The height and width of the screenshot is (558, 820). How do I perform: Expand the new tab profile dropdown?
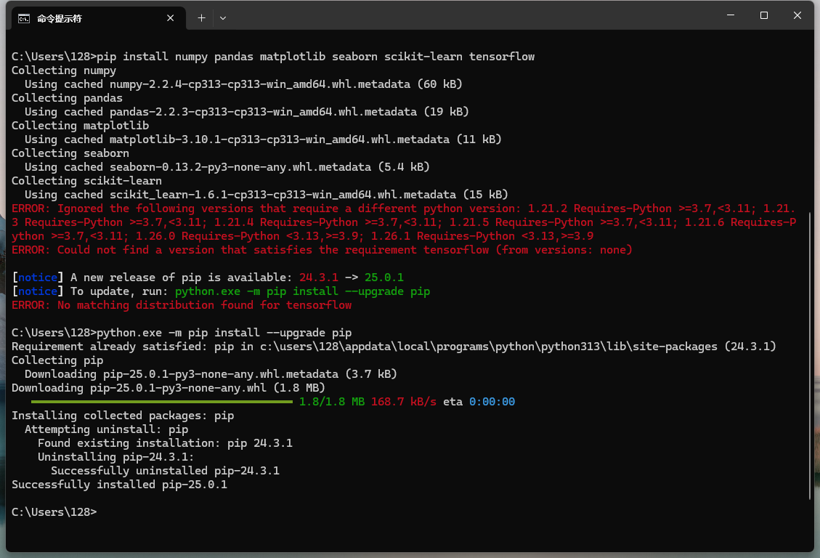223,18
